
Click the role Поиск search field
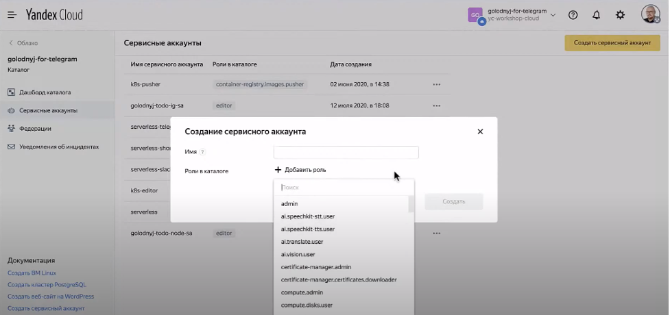[x=344, y=188]
